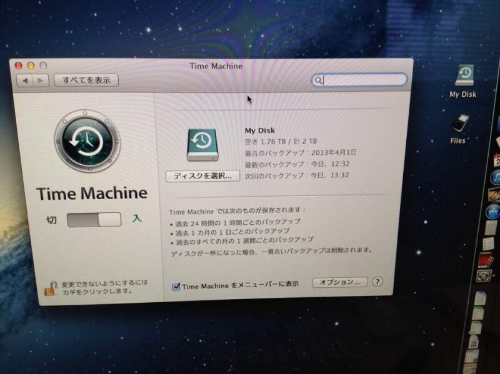This screenshot has height=374, width=500.
Task: Click the すべてを表示 (Show All) button
Action: point(86,80)
